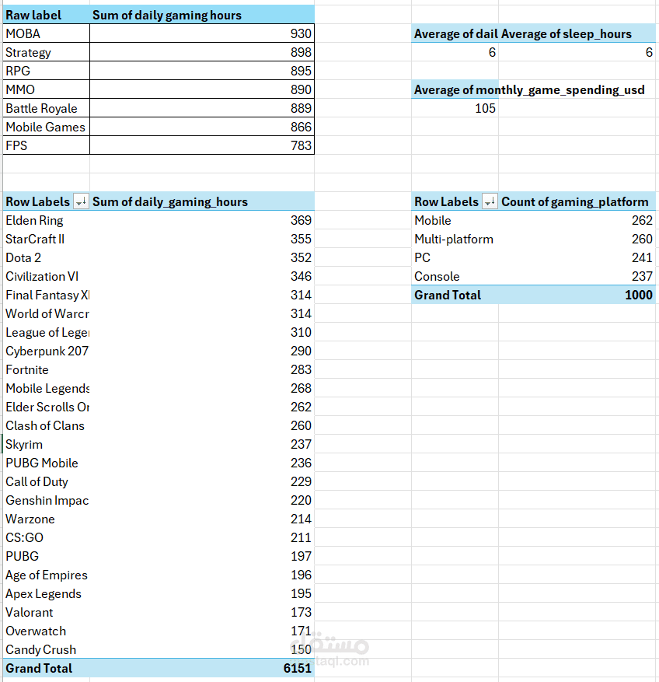659x682 pixels.
Task: Select the MMO genre cell
Action: click(x=46, y=89)
